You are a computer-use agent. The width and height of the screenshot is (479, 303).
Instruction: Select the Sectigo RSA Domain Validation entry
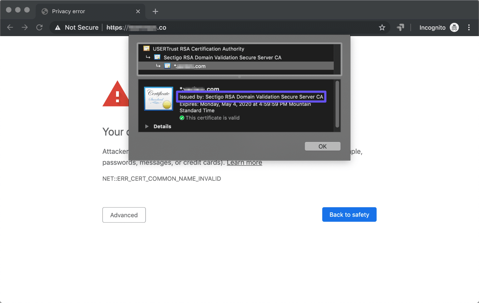[x=222, y=57]
